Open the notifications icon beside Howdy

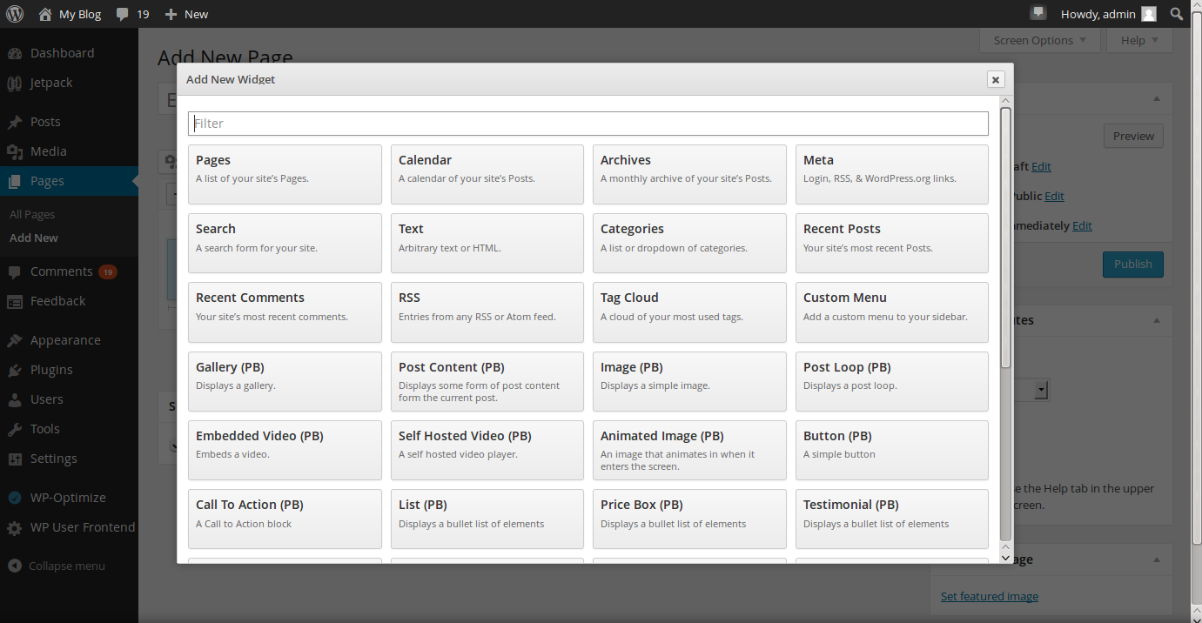1037,13
